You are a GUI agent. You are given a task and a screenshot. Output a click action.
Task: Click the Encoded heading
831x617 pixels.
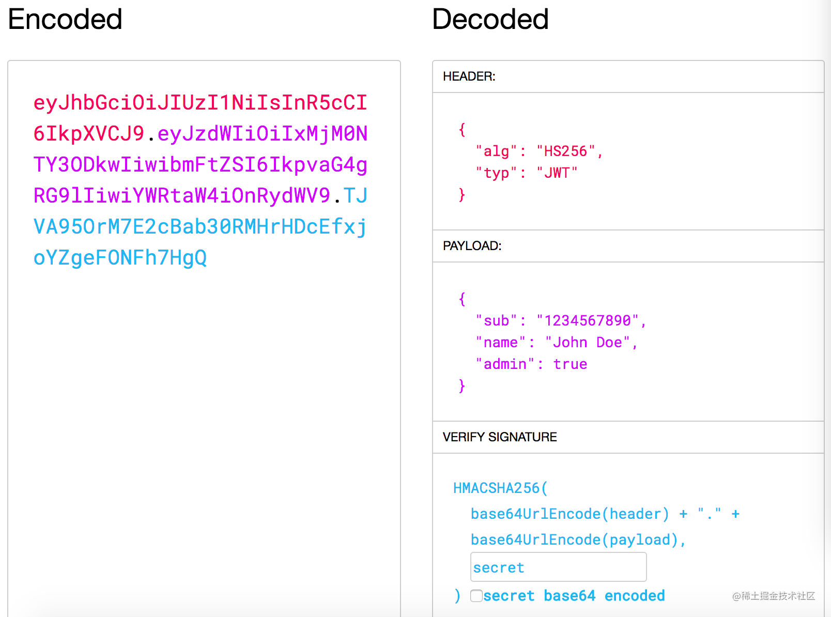pyautogui.click(x=65, y=20)
